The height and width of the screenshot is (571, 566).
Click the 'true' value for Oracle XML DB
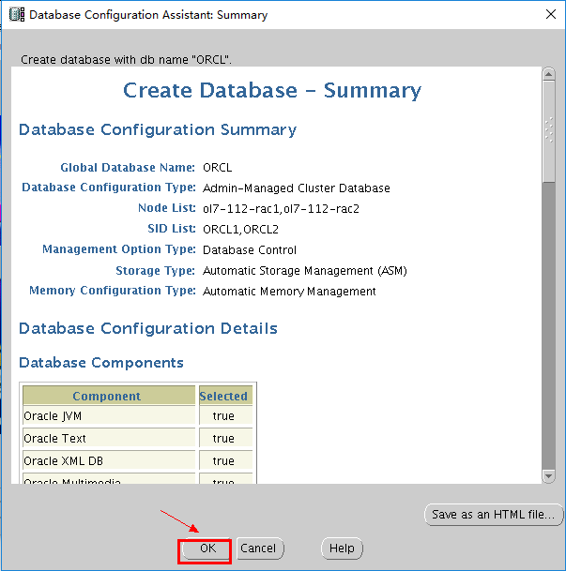coord(223,461)
